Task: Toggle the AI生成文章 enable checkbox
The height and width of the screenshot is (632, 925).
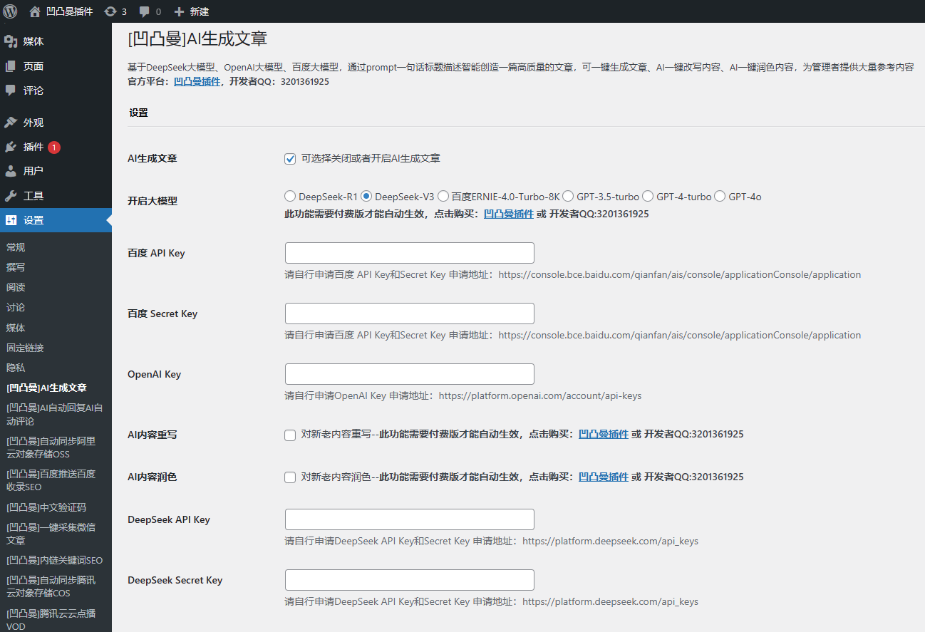Action: (x=290, y=159)
